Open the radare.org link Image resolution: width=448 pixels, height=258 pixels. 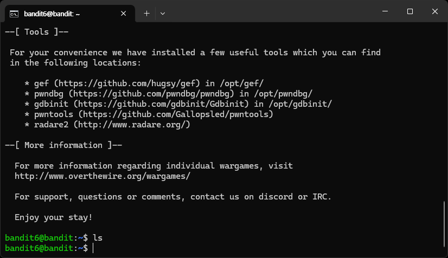click(x=132, y=125)
